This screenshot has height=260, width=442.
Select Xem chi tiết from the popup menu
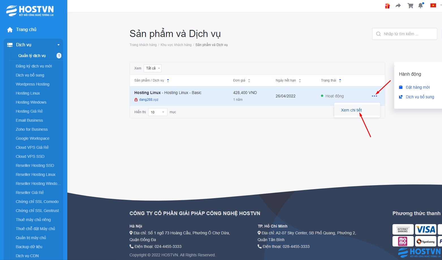[352, 110]
